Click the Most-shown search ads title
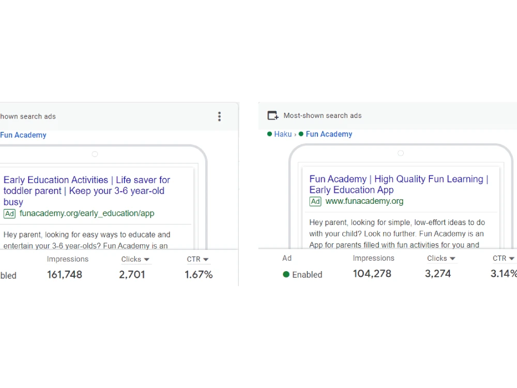The image size is (517, 388). click(x=323, y=115)
